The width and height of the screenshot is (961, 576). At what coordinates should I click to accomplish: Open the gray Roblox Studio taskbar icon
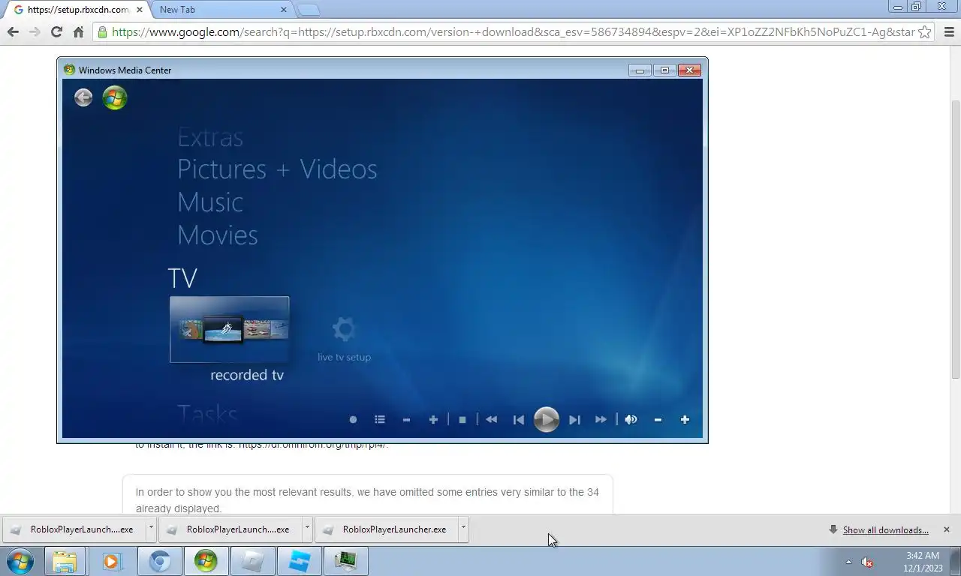pyautogui.click(x=253, y=561)
